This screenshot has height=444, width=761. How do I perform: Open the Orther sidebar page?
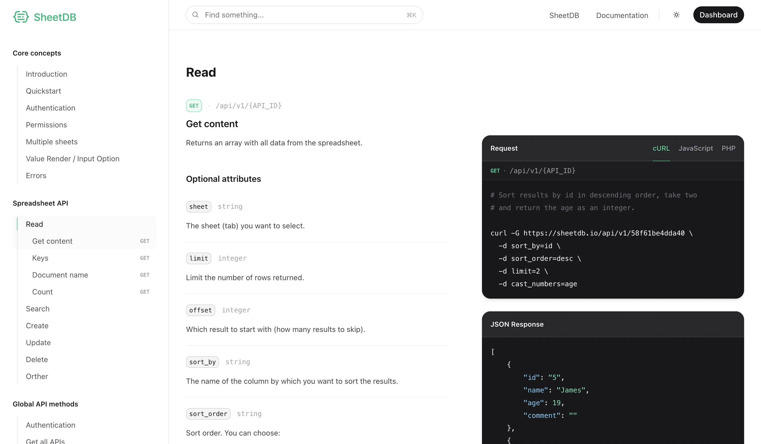(37, 376)
